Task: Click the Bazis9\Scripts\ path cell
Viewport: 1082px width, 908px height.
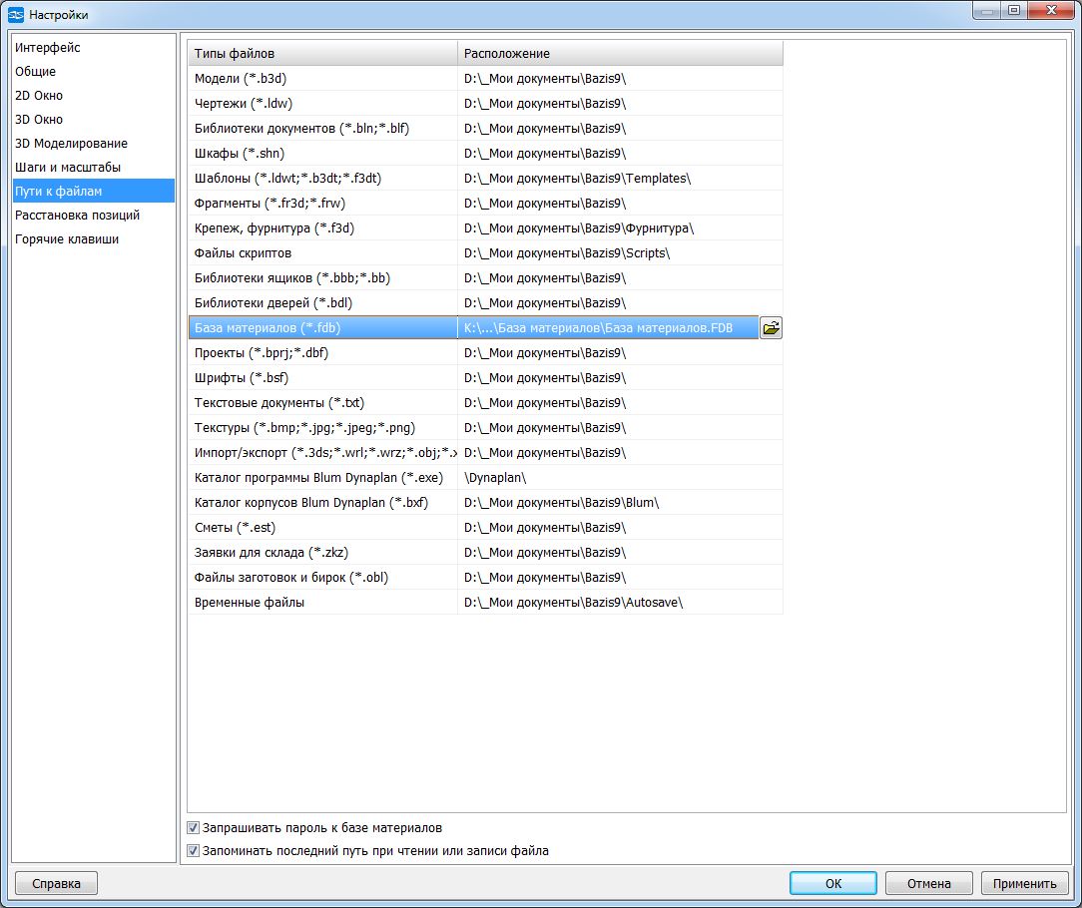Action: [620, 253]
